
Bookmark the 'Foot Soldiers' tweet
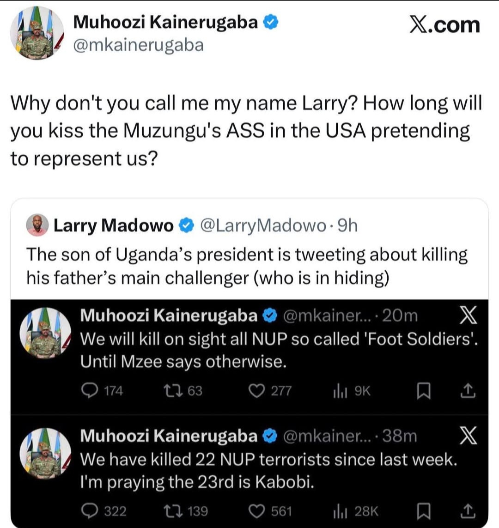coord(423,392)
